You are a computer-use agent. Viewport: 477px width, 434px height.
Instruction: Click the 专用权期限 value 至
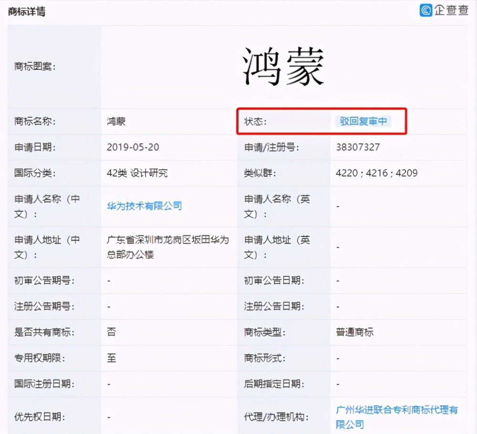coord(111,358)
